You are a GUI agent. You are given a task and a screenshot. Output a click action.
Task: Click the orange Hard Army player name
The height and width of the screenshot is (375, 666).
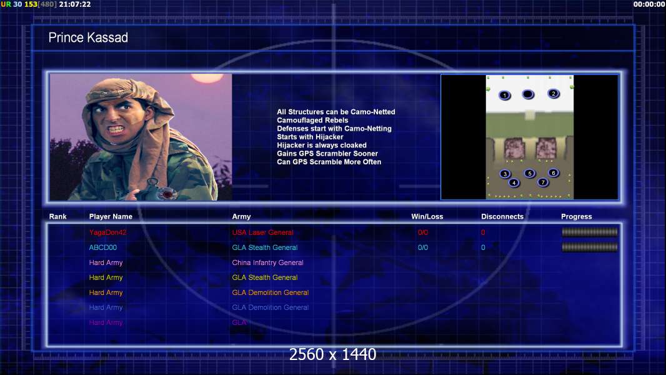coord(106,292)
